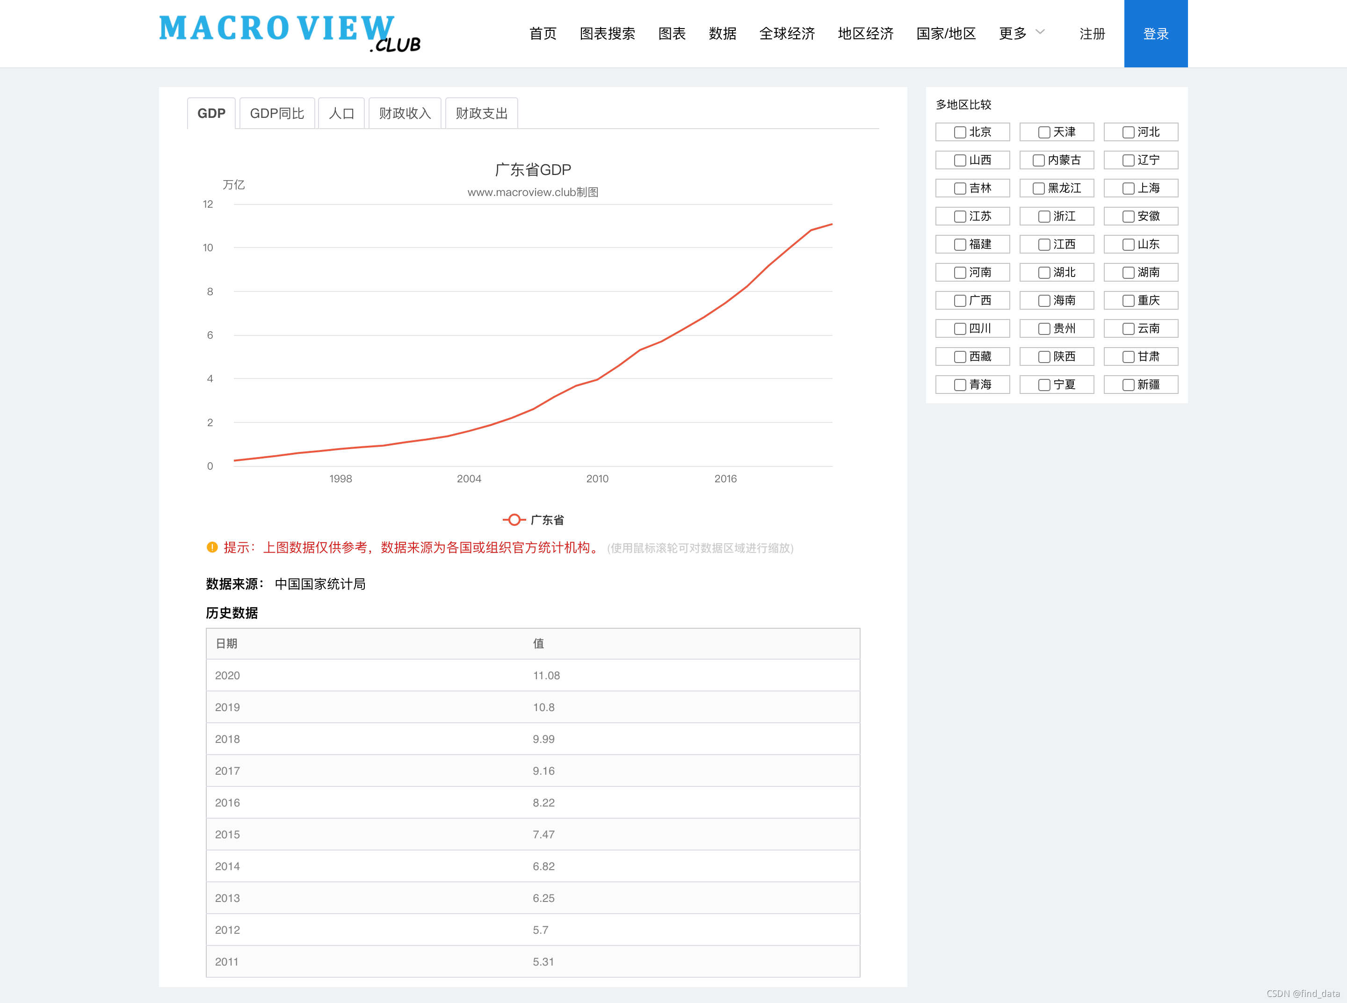
Task: Check the 湖北 checkbox
Action: [1044, 273]
